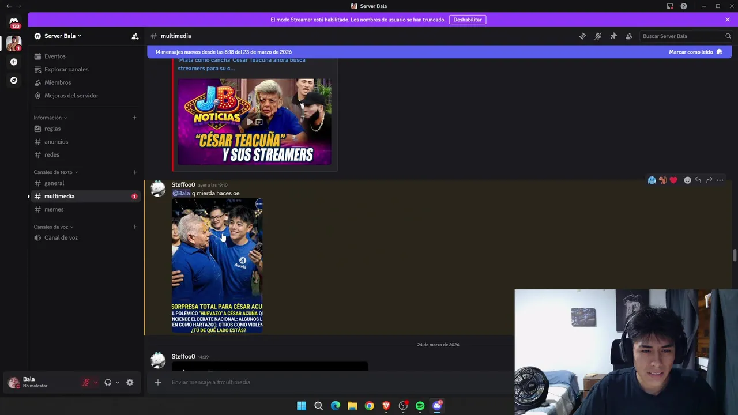
Task: Open pinned messages icon
Action: (x=613, y=36)
